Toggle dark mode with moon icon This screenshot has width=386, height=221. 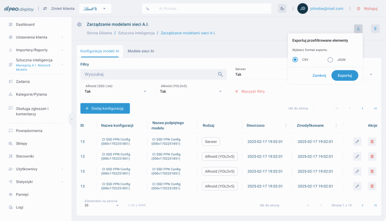coord(282,9)
